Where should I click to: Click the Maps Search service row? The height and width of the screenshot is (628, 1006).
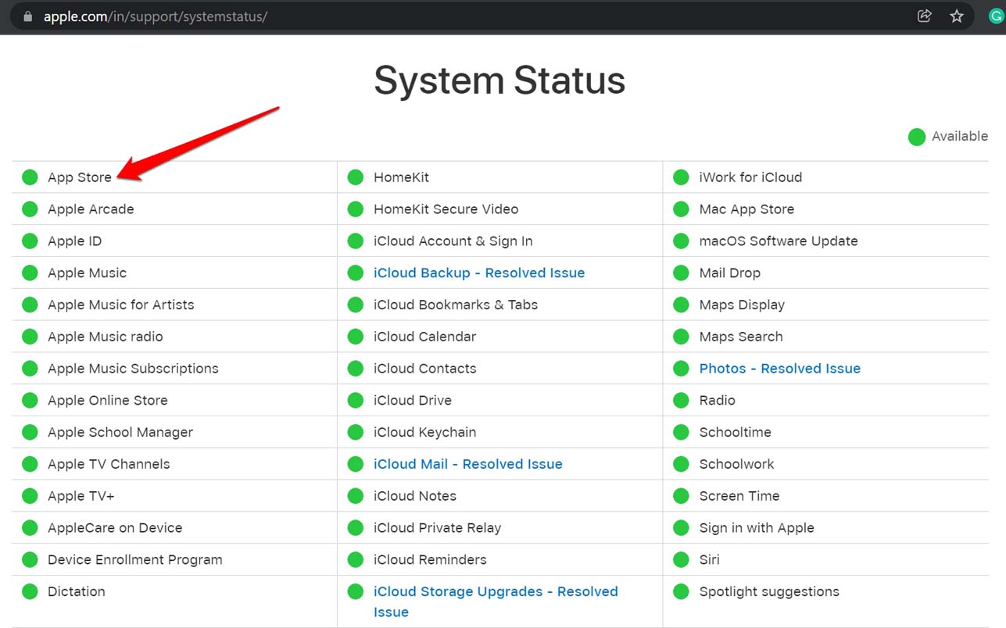[740, 336]
